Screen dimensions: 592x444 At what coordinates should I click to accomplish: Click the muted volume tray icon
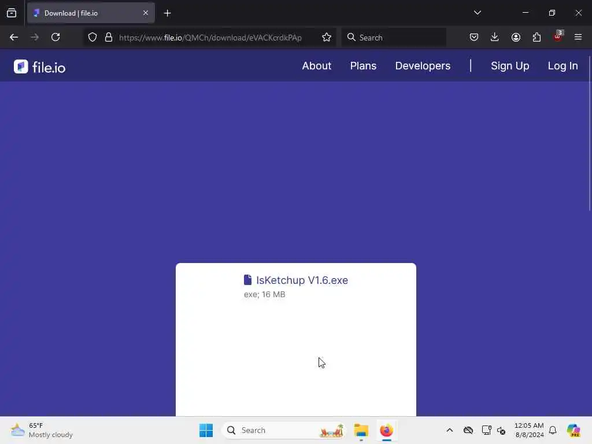pos(501,430)
